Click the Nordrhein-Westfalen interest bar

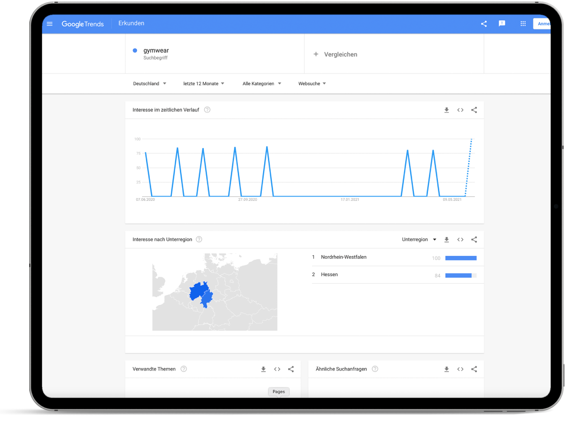(x=461, y=258)
